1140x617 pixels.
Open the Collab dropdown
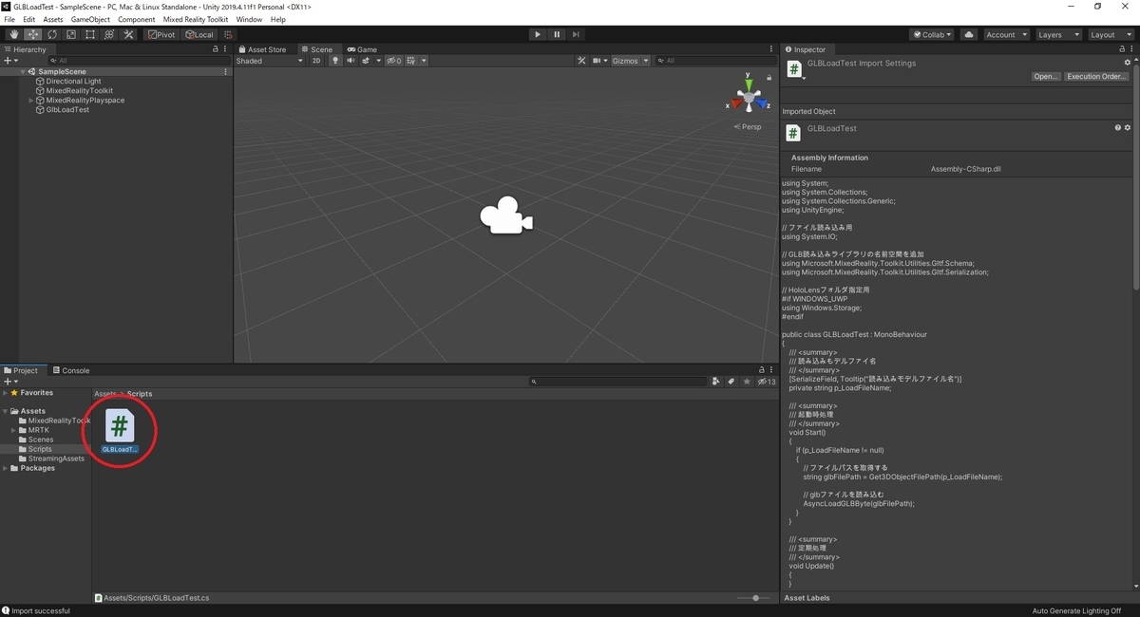coord(932,34)
